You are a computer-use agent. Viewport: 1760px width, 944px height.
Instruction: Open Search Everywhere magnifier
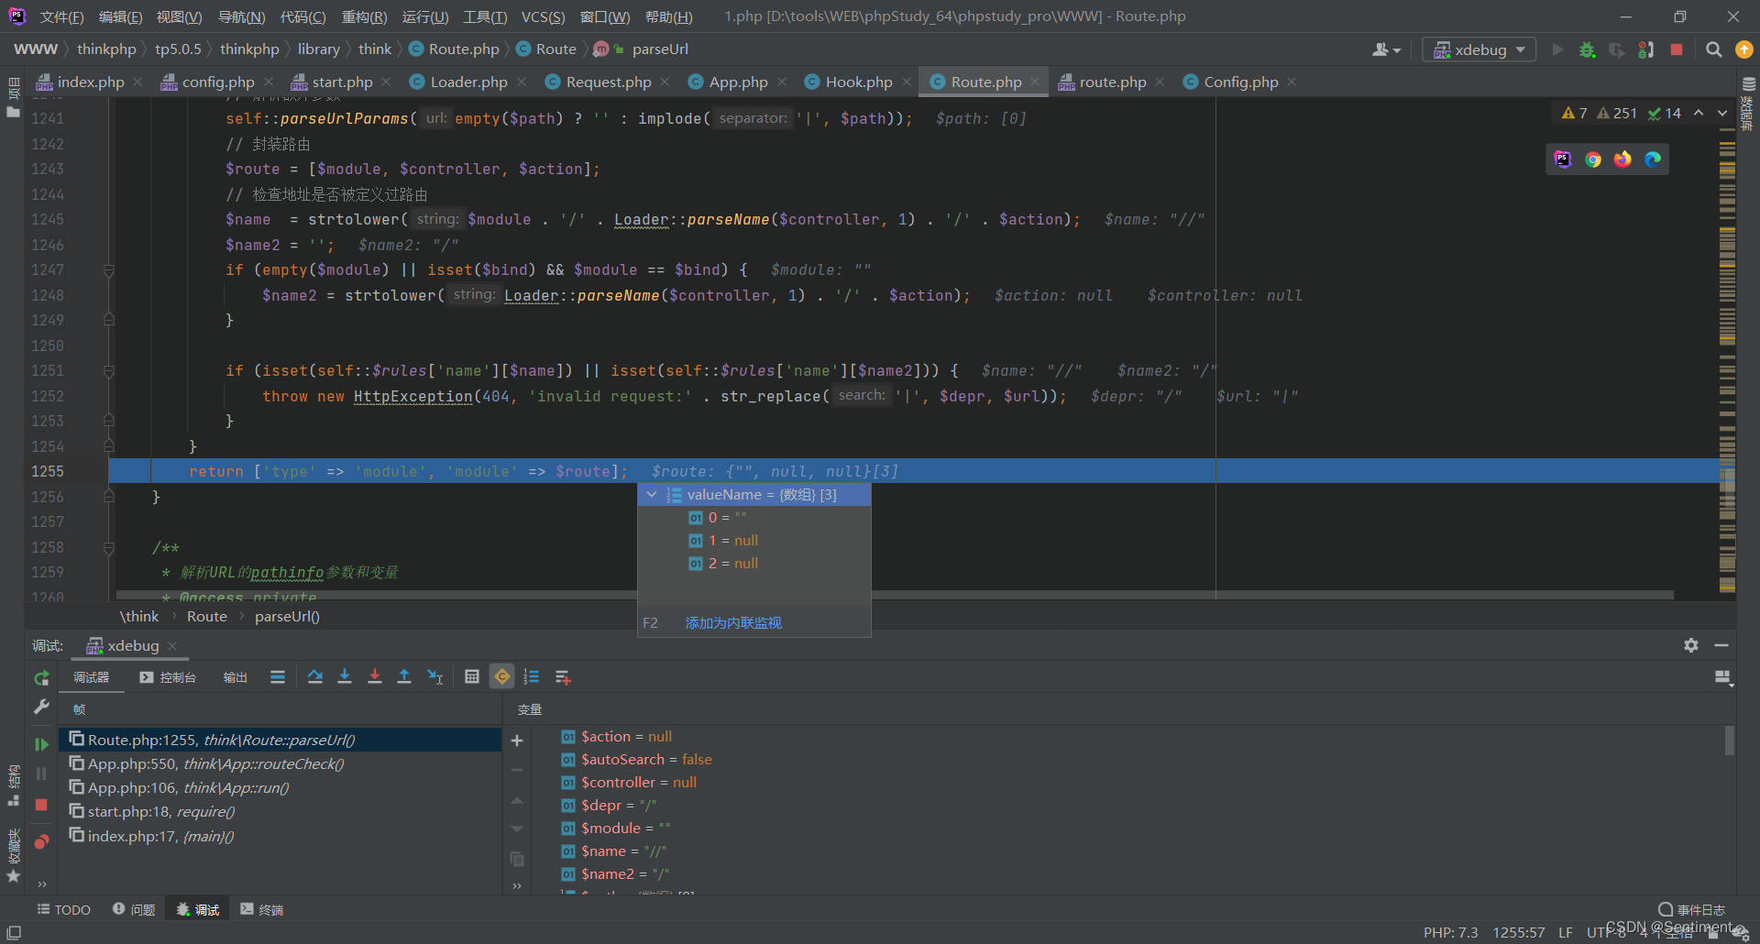pos(1714,49)
